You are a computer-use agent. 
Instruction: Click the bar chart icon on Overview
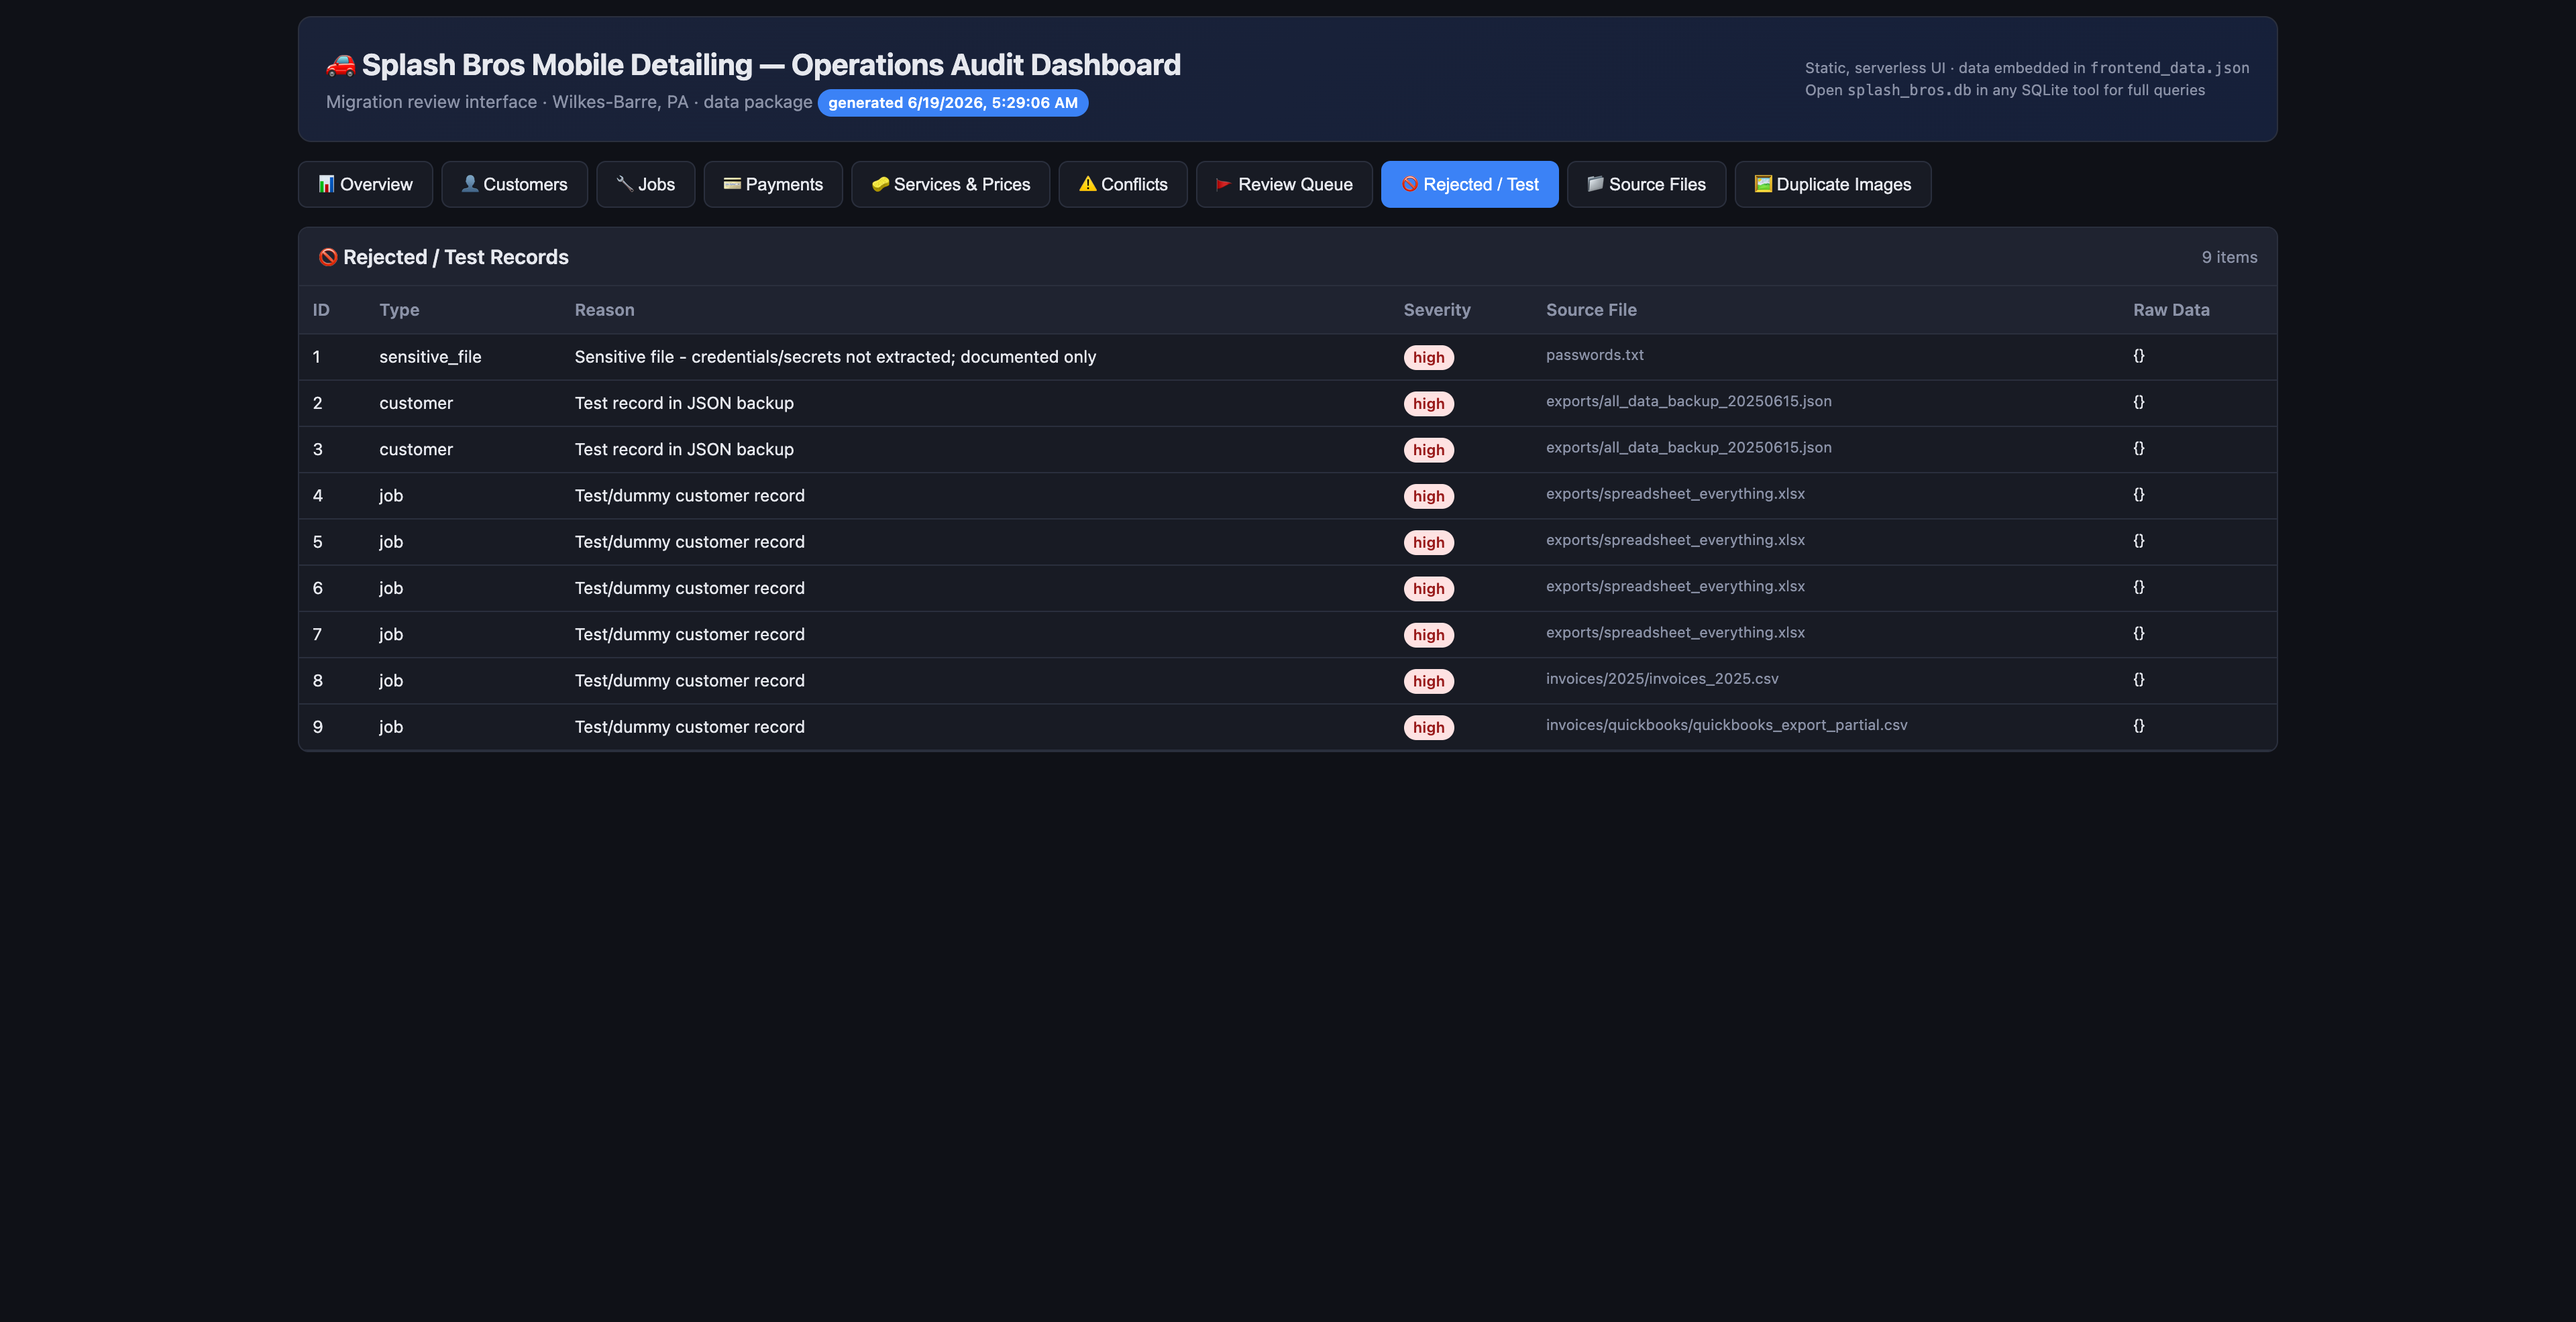[x=326, y=184]
